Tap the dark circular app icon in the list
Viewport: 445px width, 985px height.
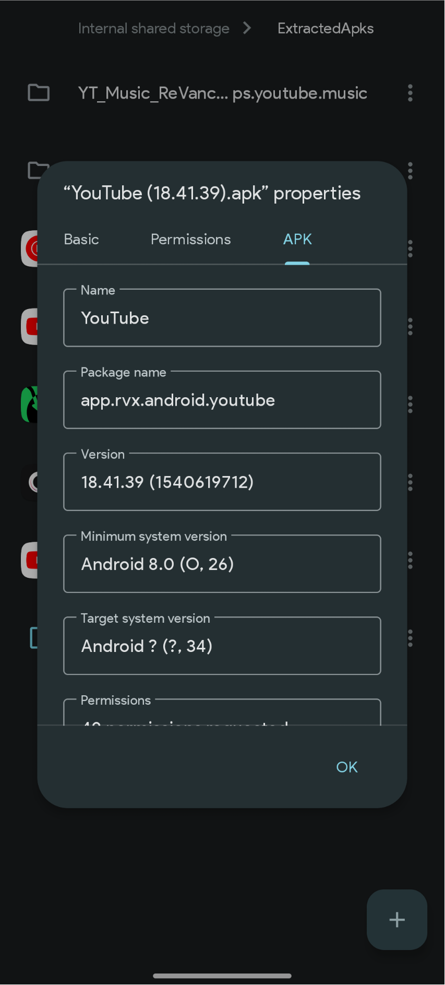click(x=30, y=482)
